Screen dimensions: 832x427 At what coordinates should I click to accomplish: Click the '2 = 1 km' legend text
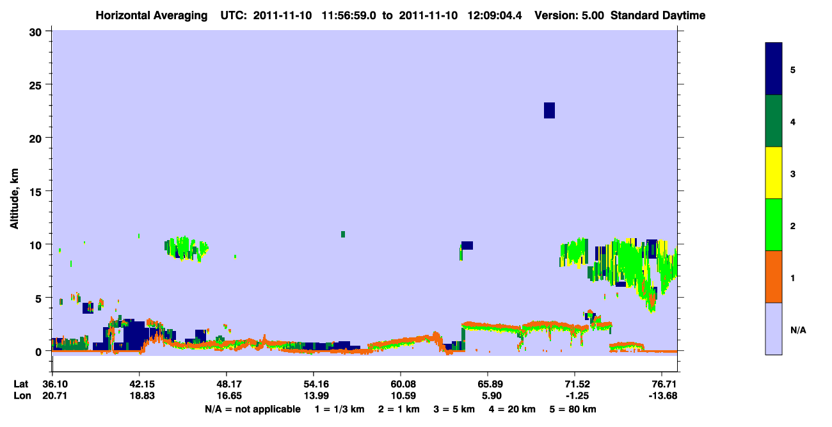(398, 409)
